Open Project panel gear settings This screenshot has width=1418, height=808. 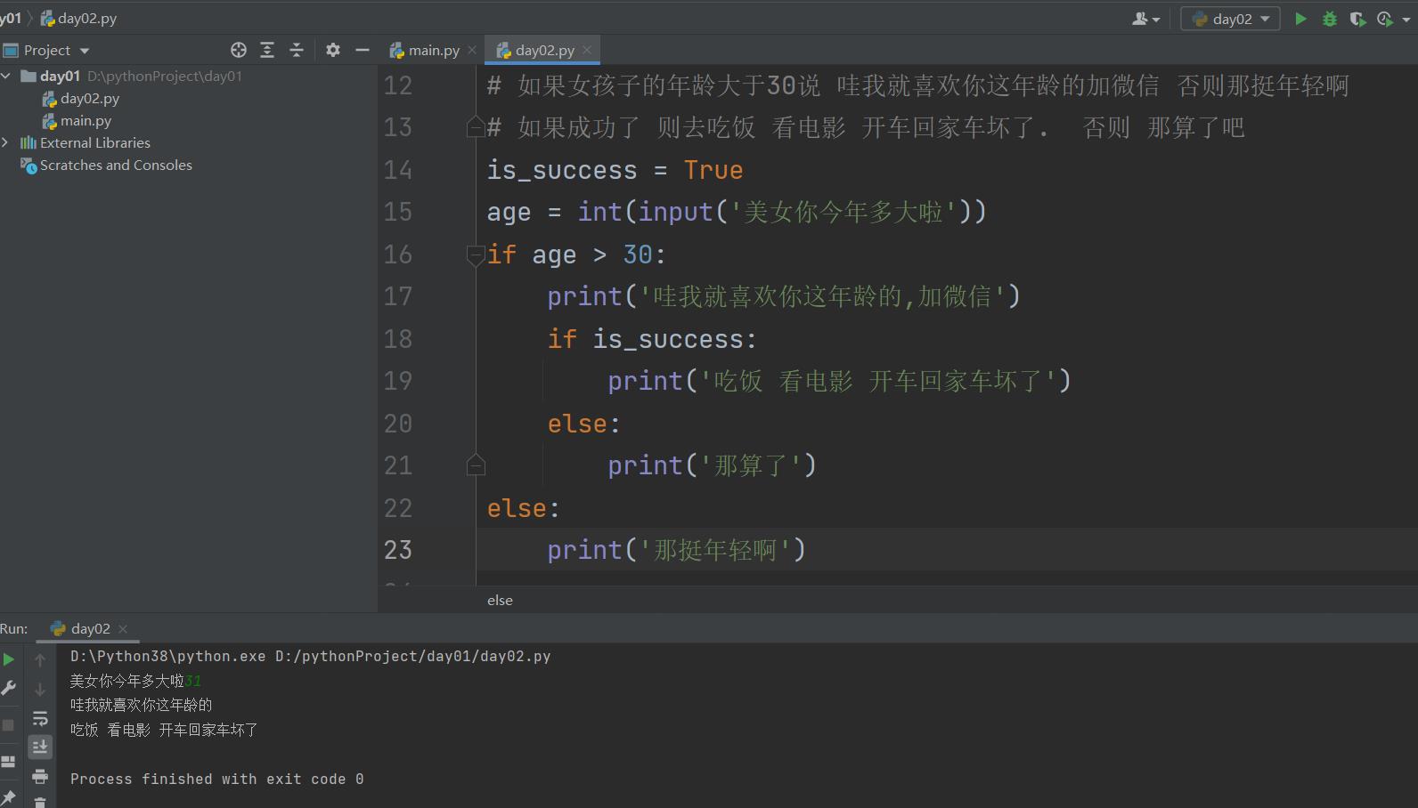[333, 51]
